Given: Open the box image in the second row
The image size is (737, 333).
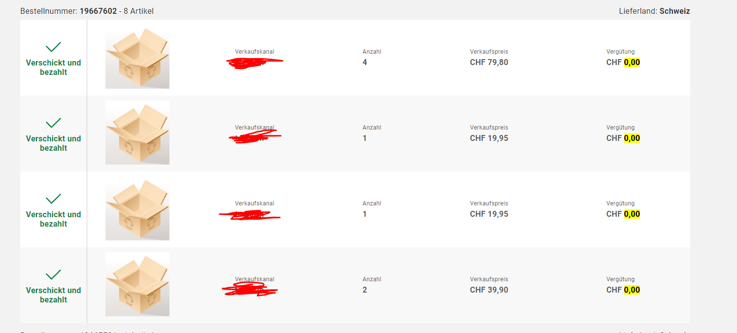Looking at the screenshot, I should 137,133.
